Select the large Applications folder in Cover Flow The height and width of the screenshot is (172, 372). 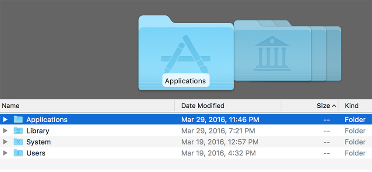[186, 53]
